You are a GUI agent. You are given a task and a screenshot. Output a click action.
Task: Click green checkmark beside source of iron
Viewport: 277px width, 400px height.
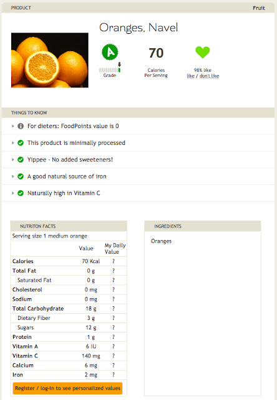pyautogui.click(x=21, y=176)
